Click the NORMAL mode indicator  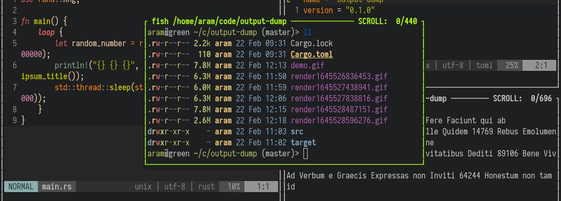21,186
